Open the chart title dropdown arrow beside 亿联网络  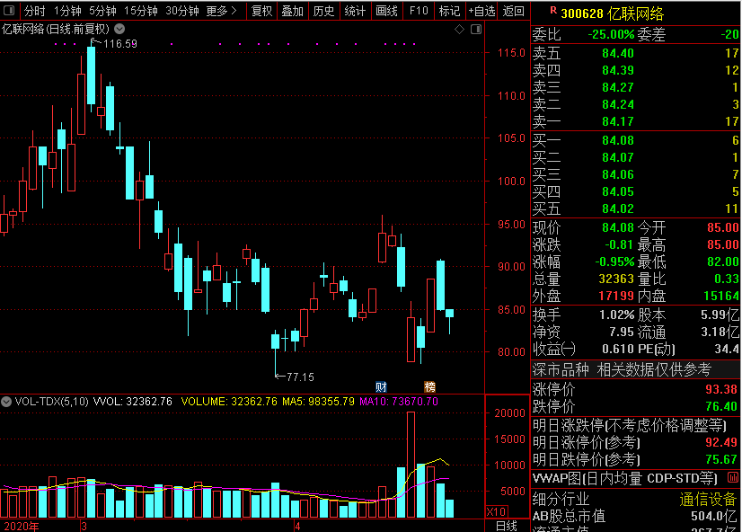[x=119, y=29]
